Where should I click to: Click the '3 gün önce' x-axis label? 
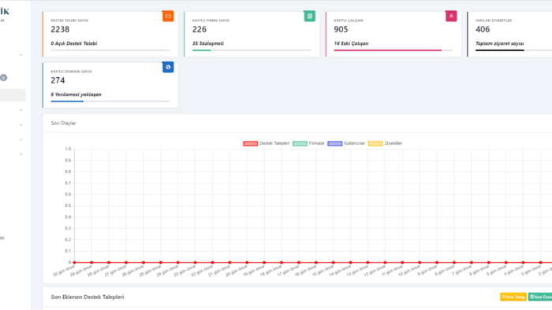[x=531, y=271]
